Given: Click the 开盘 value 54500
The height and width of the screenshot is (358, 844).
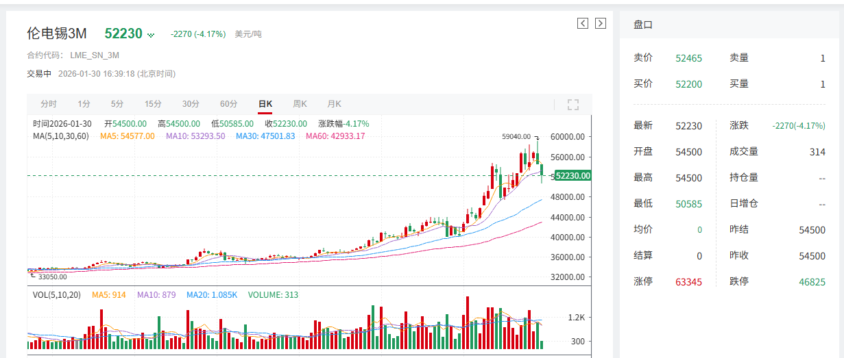Looking at the screenshot, I should (688, 152).
